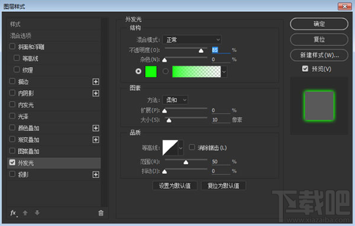Enable the 光泽 checkbox
Image resolution: width=355 pixels, height=226 pixels.
[12, 116]
